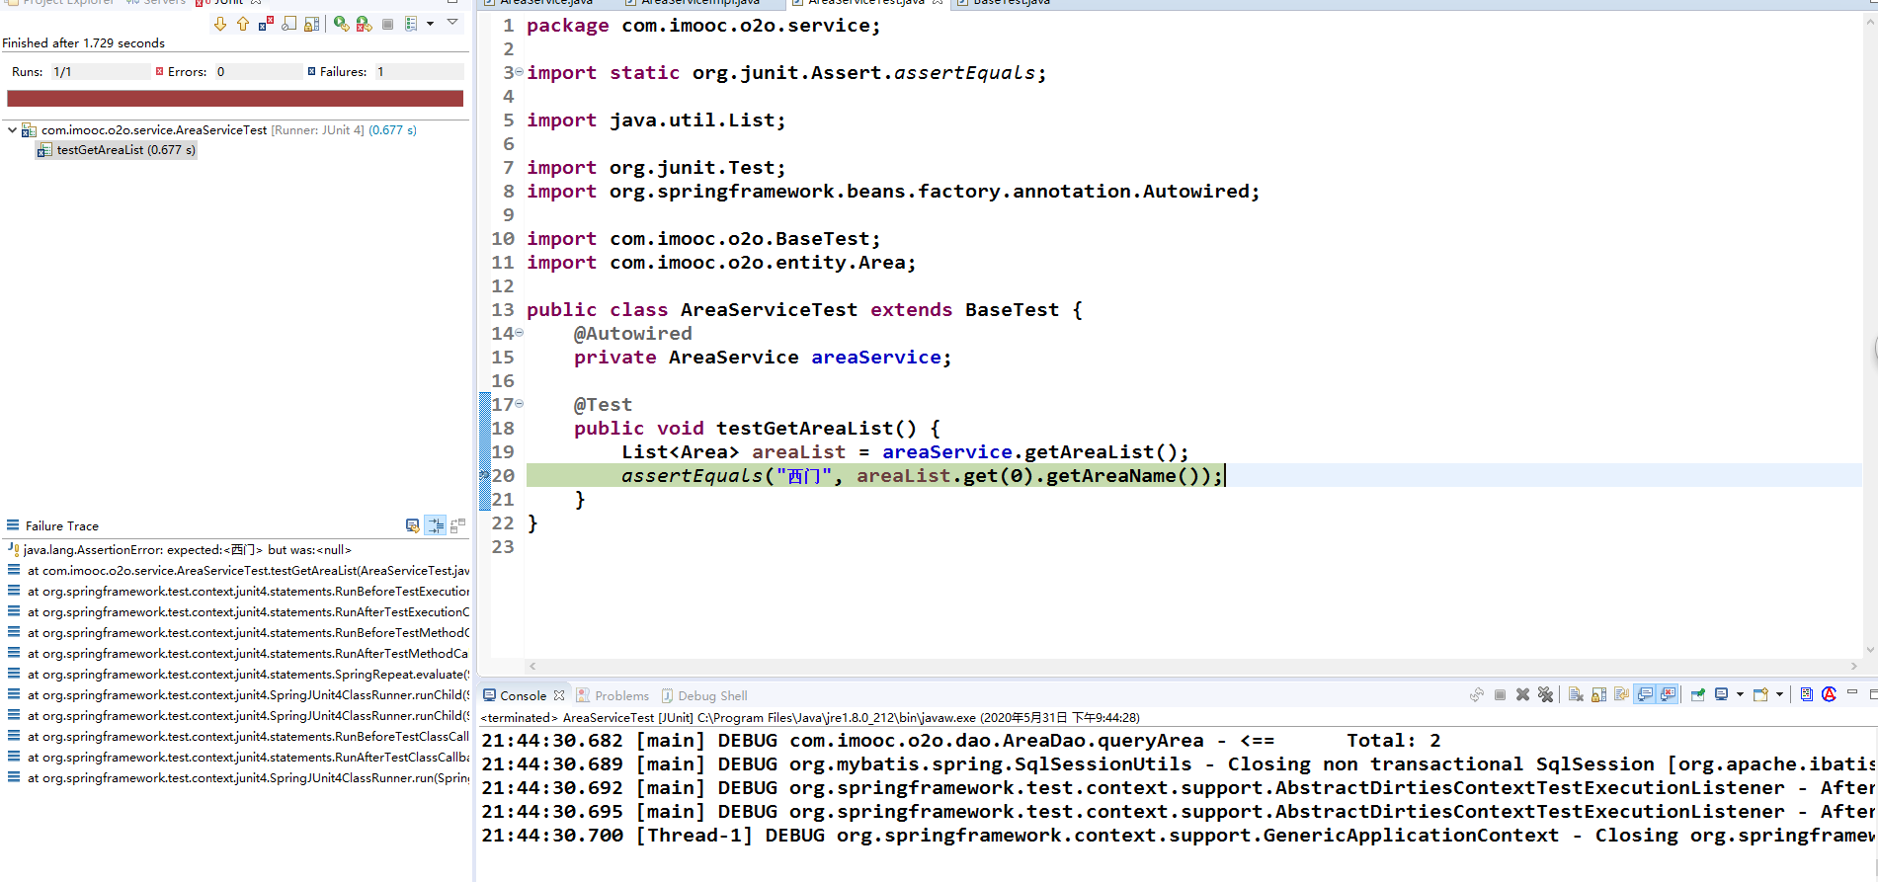Viewport: 1878px width, 882px height.
Task: Pin console with green pushpin icon
Action: [1698, 694]
